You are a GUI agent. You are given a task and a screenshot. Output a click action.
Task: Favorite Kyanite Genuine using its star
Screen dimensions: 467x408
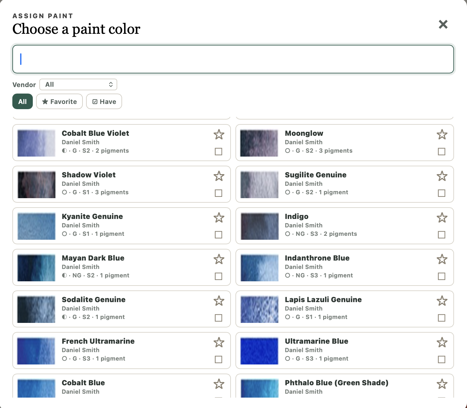click(219, 218)
